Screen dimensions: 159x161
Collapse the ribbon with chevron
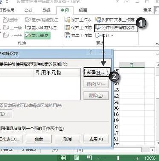pos(157,44)
